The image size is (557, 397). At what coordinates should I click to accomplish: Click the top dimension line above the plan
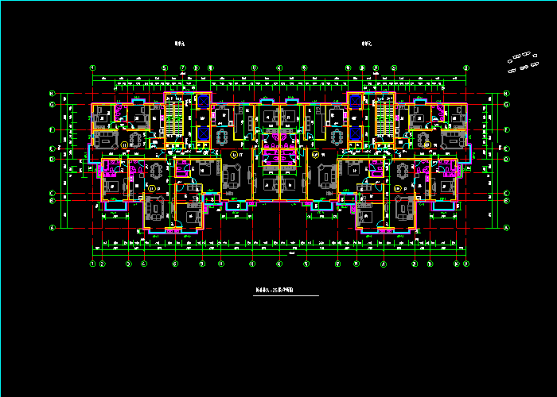click(278, 77)
